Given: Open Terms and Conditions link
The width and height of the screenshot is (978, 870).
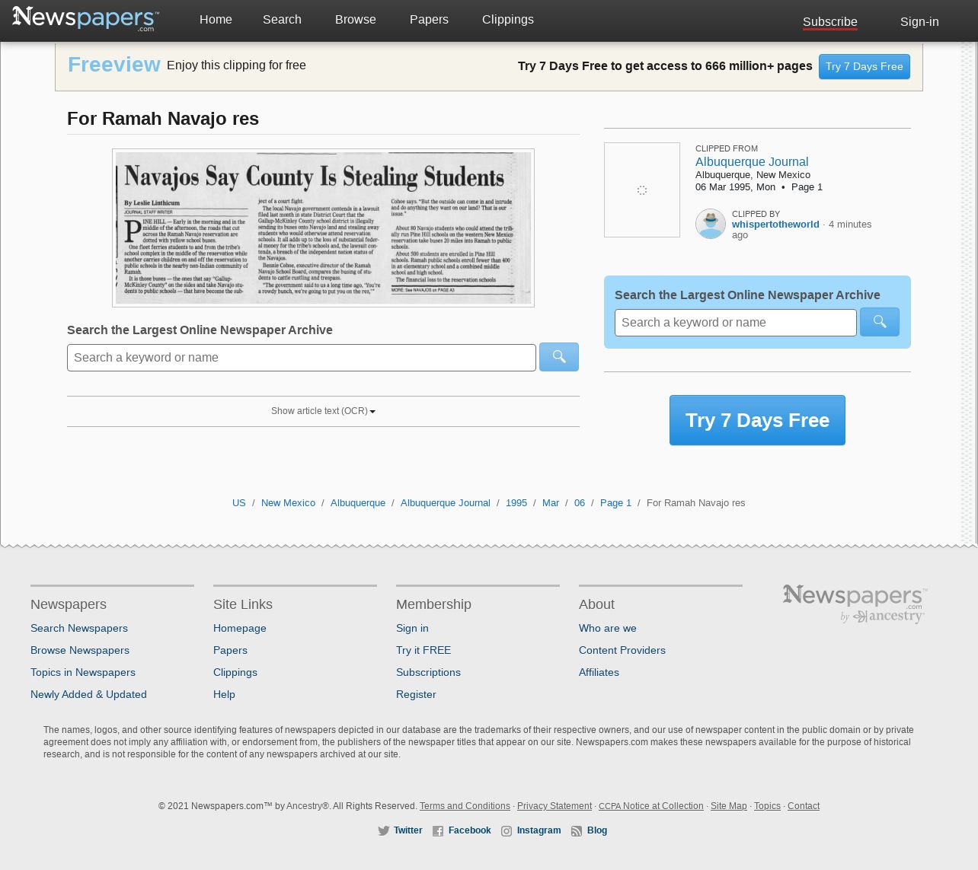Looking at the screenshot, I should (465, 806).
